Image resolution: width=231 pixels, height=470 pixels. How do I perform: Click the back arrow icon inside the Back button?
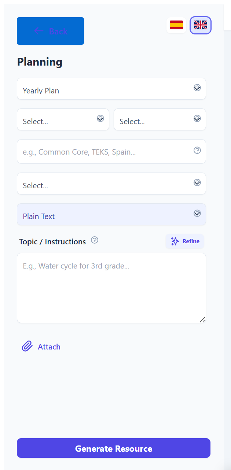coord(38,31)
